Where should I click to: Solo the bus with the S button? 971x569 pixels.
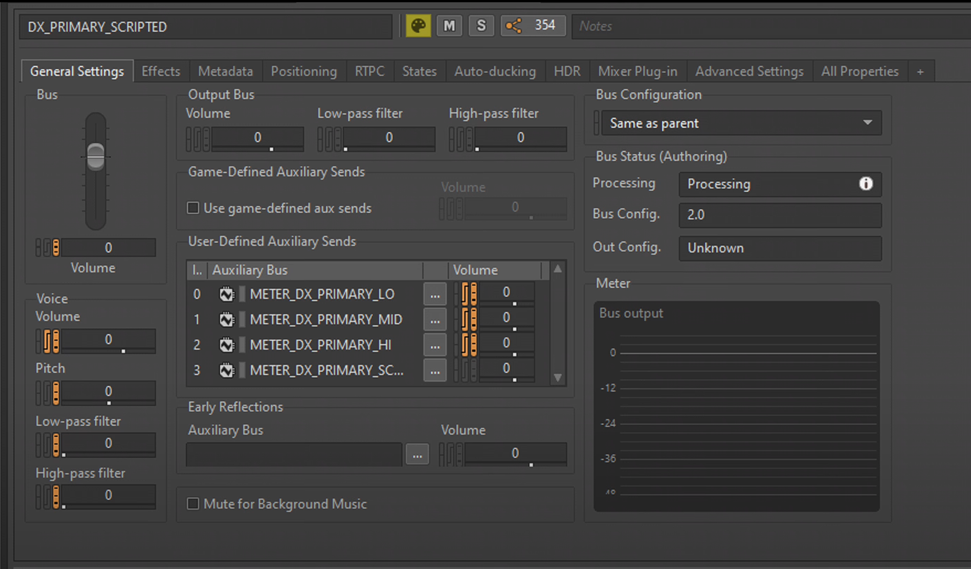[481, 26]
